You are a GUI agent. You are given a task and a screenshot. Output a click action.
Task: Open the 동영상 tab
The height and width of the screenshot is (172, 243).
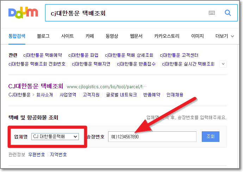click(x=112, y=36)
